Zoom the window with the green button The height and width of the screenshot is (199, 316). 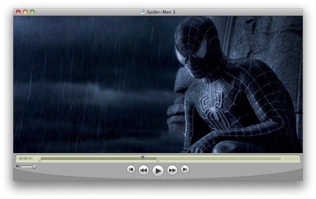point(32,12)
